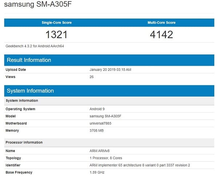The width and height of the screenshot is (218, 178).
Task: Select the universal7885 motherboard value
Action: pos(100,124)
